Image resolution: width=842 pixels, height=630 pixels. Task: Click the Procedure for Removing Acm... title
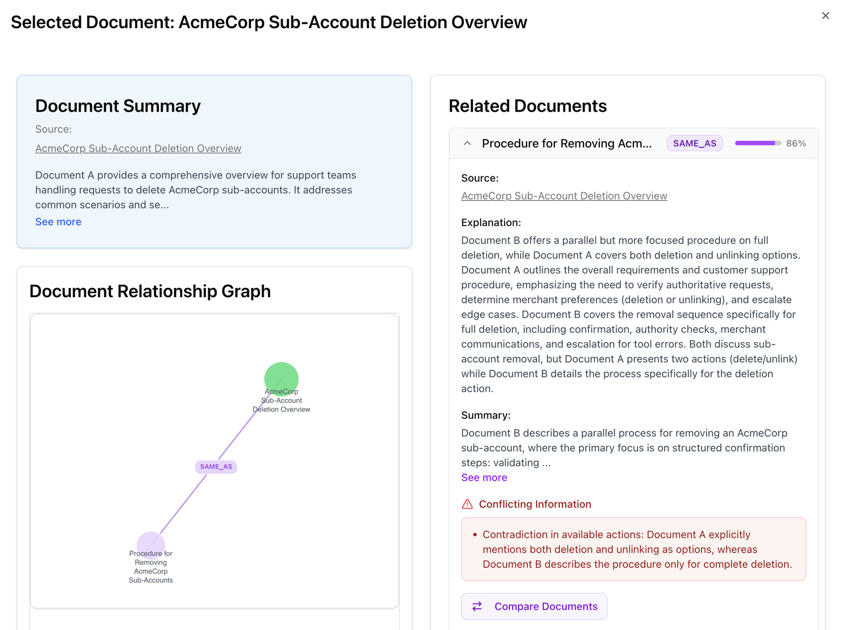pyautogui.click(x=566, y=143)
